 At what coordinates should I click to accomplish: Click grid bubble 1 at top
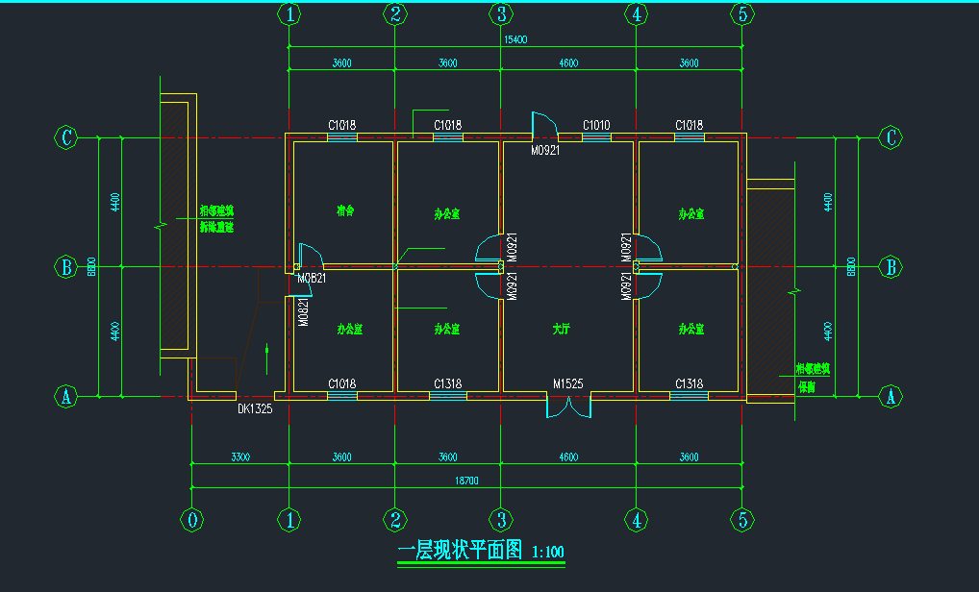pos(289,13)
